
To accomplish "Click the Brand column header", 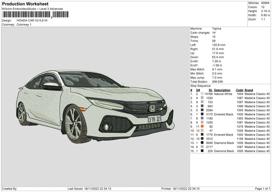I will tap(249, 90).
